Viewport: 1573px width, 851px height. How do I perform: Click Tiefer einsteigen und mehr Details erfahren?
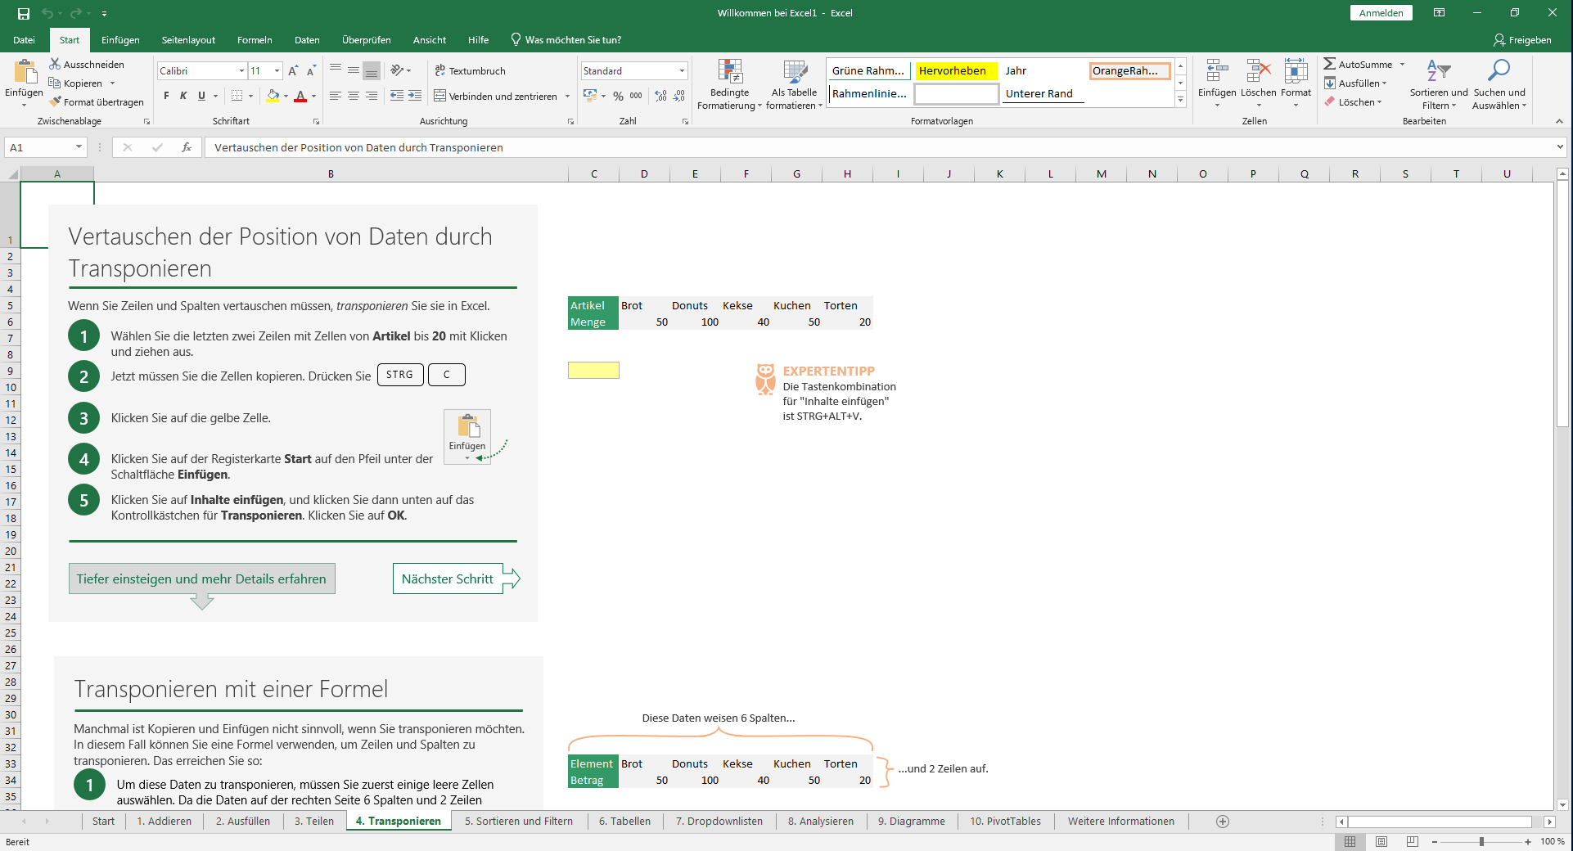point(201,579)
